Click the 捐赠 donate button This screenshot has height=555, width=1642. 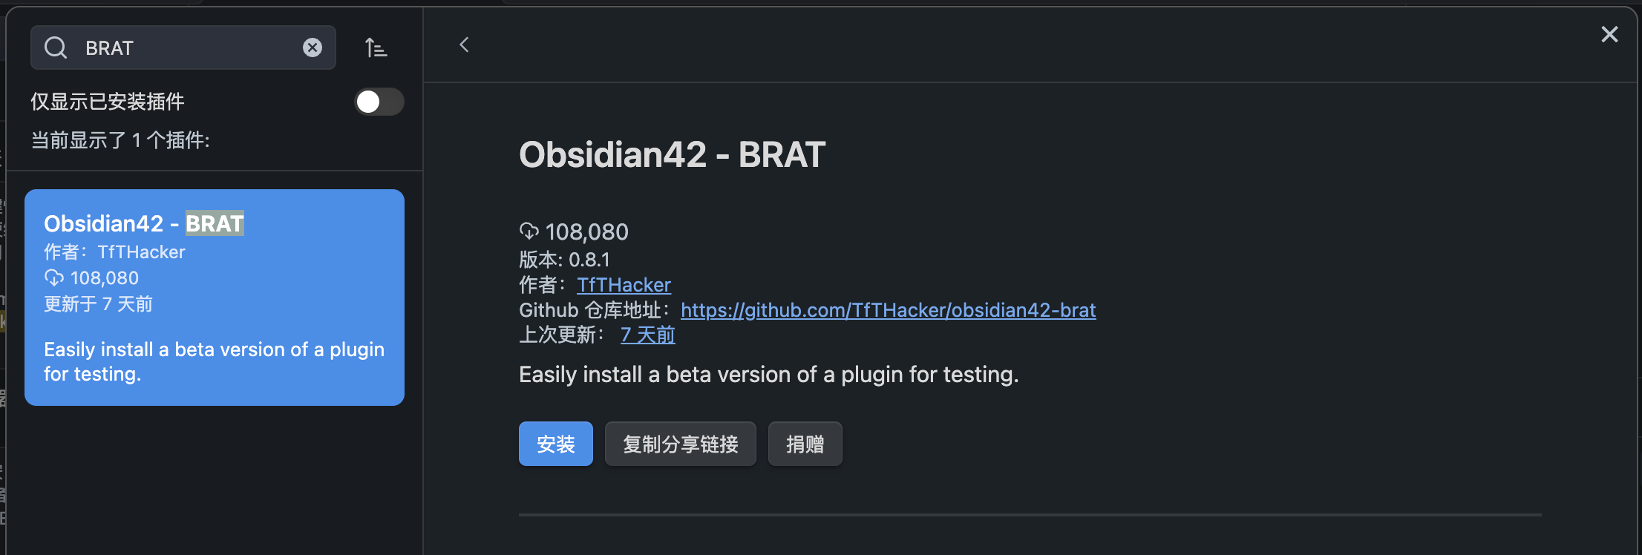coord(805,444)
